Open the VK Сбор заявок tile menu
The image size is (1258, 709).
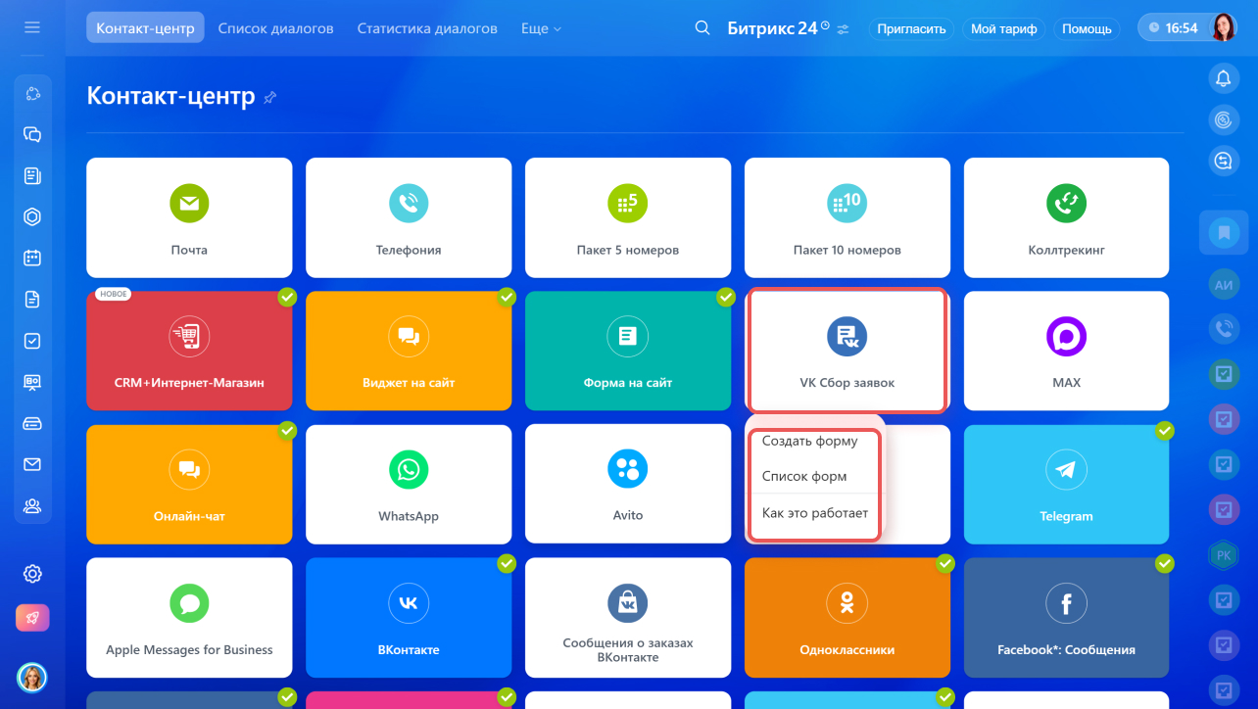847,351
